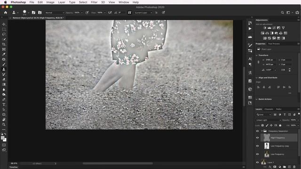301x169 pixels.
Task: Click the Search icon in options bar
Action: [282, 13]
